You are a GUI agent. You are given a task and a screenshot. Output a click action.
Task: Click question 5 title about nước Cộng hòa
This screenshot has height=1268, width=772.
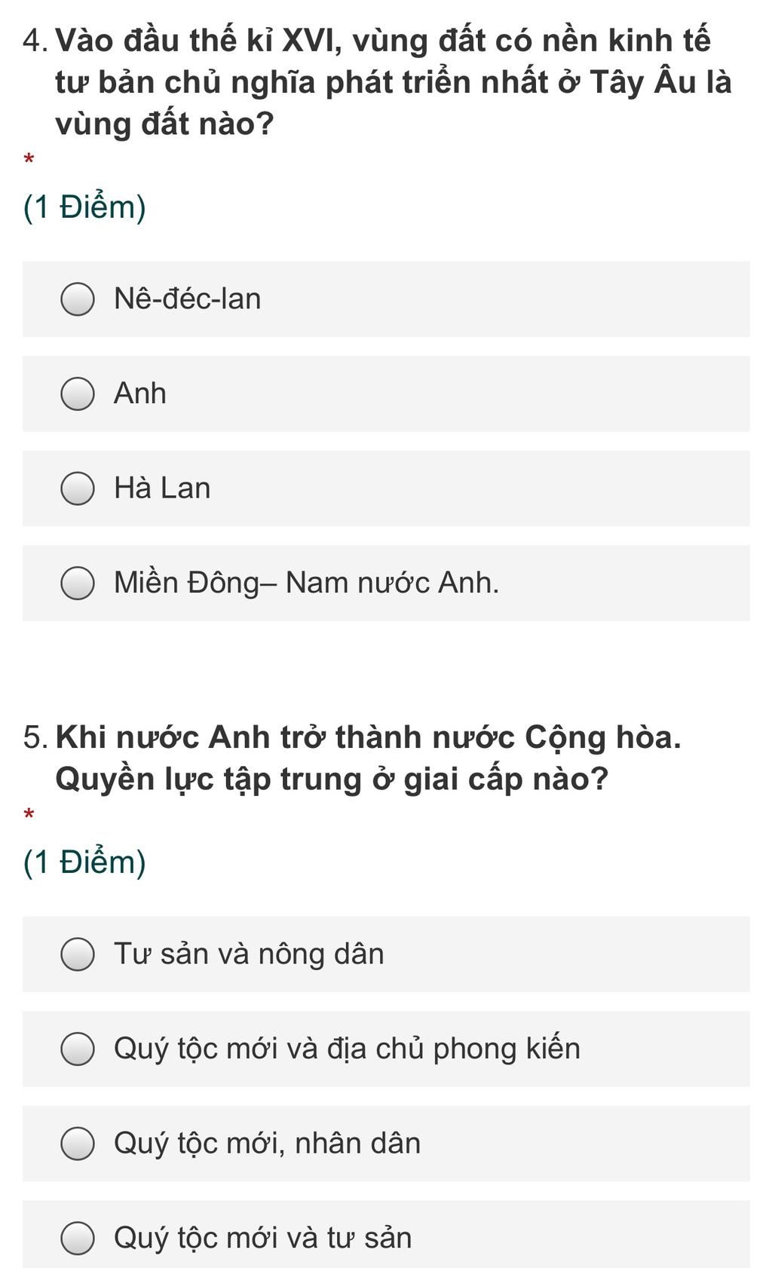tap(368, 758)
